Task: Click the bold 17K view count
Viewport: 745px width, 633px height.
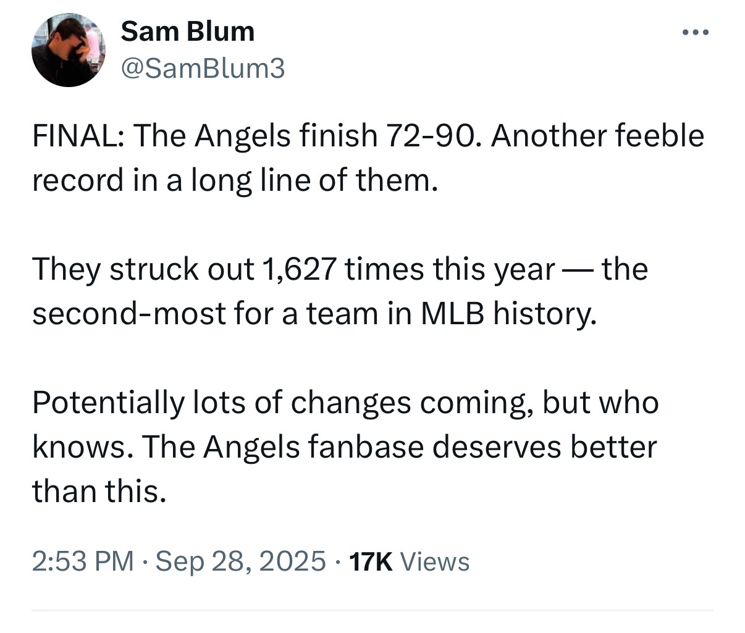Action: (x=371, y=561)
